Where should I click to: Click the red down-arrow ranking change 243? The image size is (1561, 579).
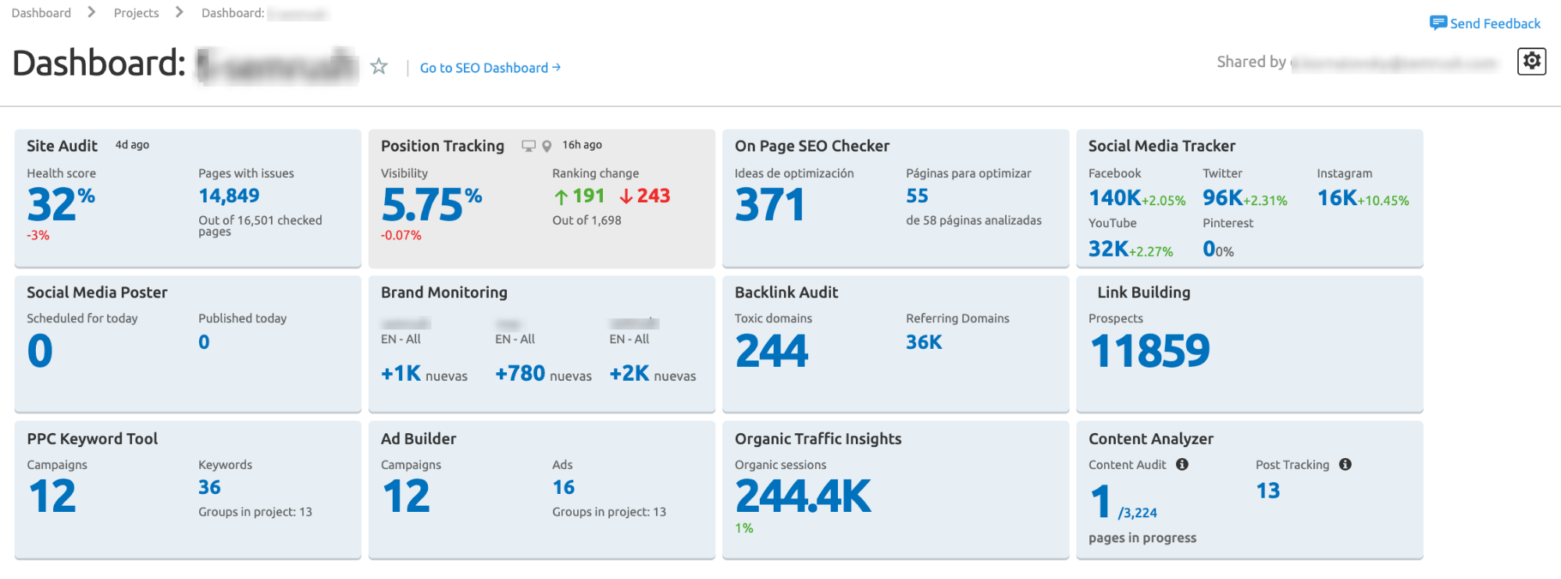[x=645, y=196]
